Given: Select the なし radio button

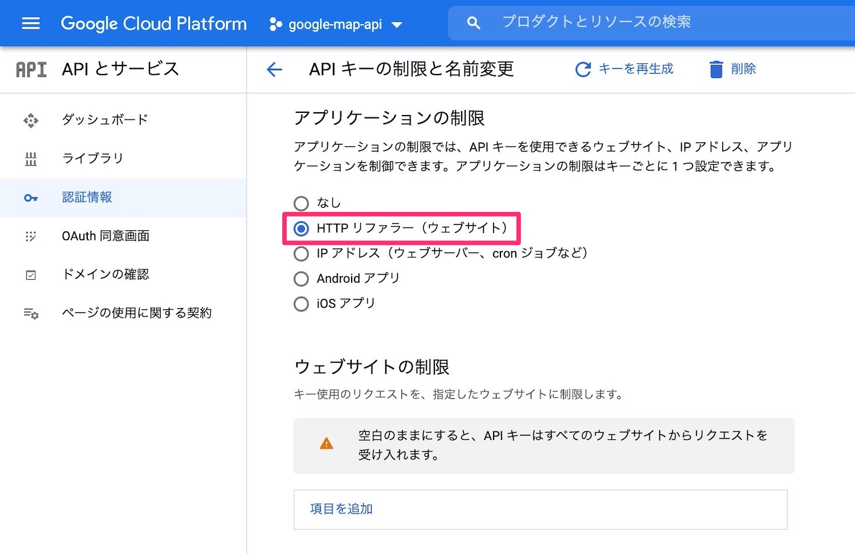Looking at the screenshot, I should click(301, 203).
